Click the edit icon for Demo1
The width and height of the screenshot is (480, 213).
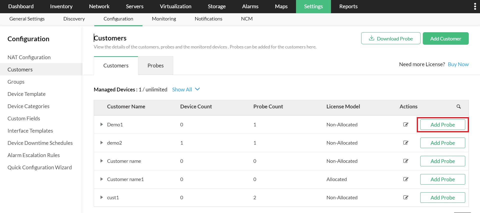click(x=406, y=124)
